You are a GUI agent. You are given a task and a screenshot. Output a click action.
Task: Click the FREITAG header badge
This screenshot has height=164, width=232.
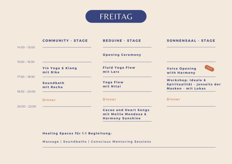[116, 16]
